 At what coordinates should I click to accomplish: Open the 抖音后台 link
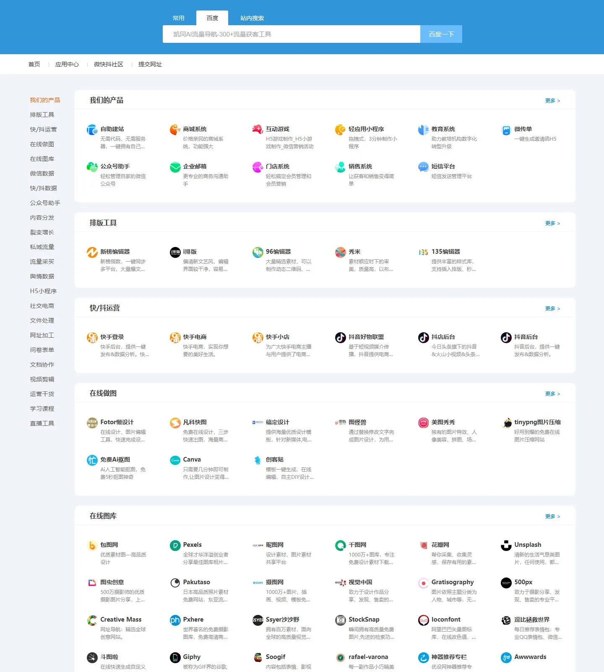click(x=526, y=337)
